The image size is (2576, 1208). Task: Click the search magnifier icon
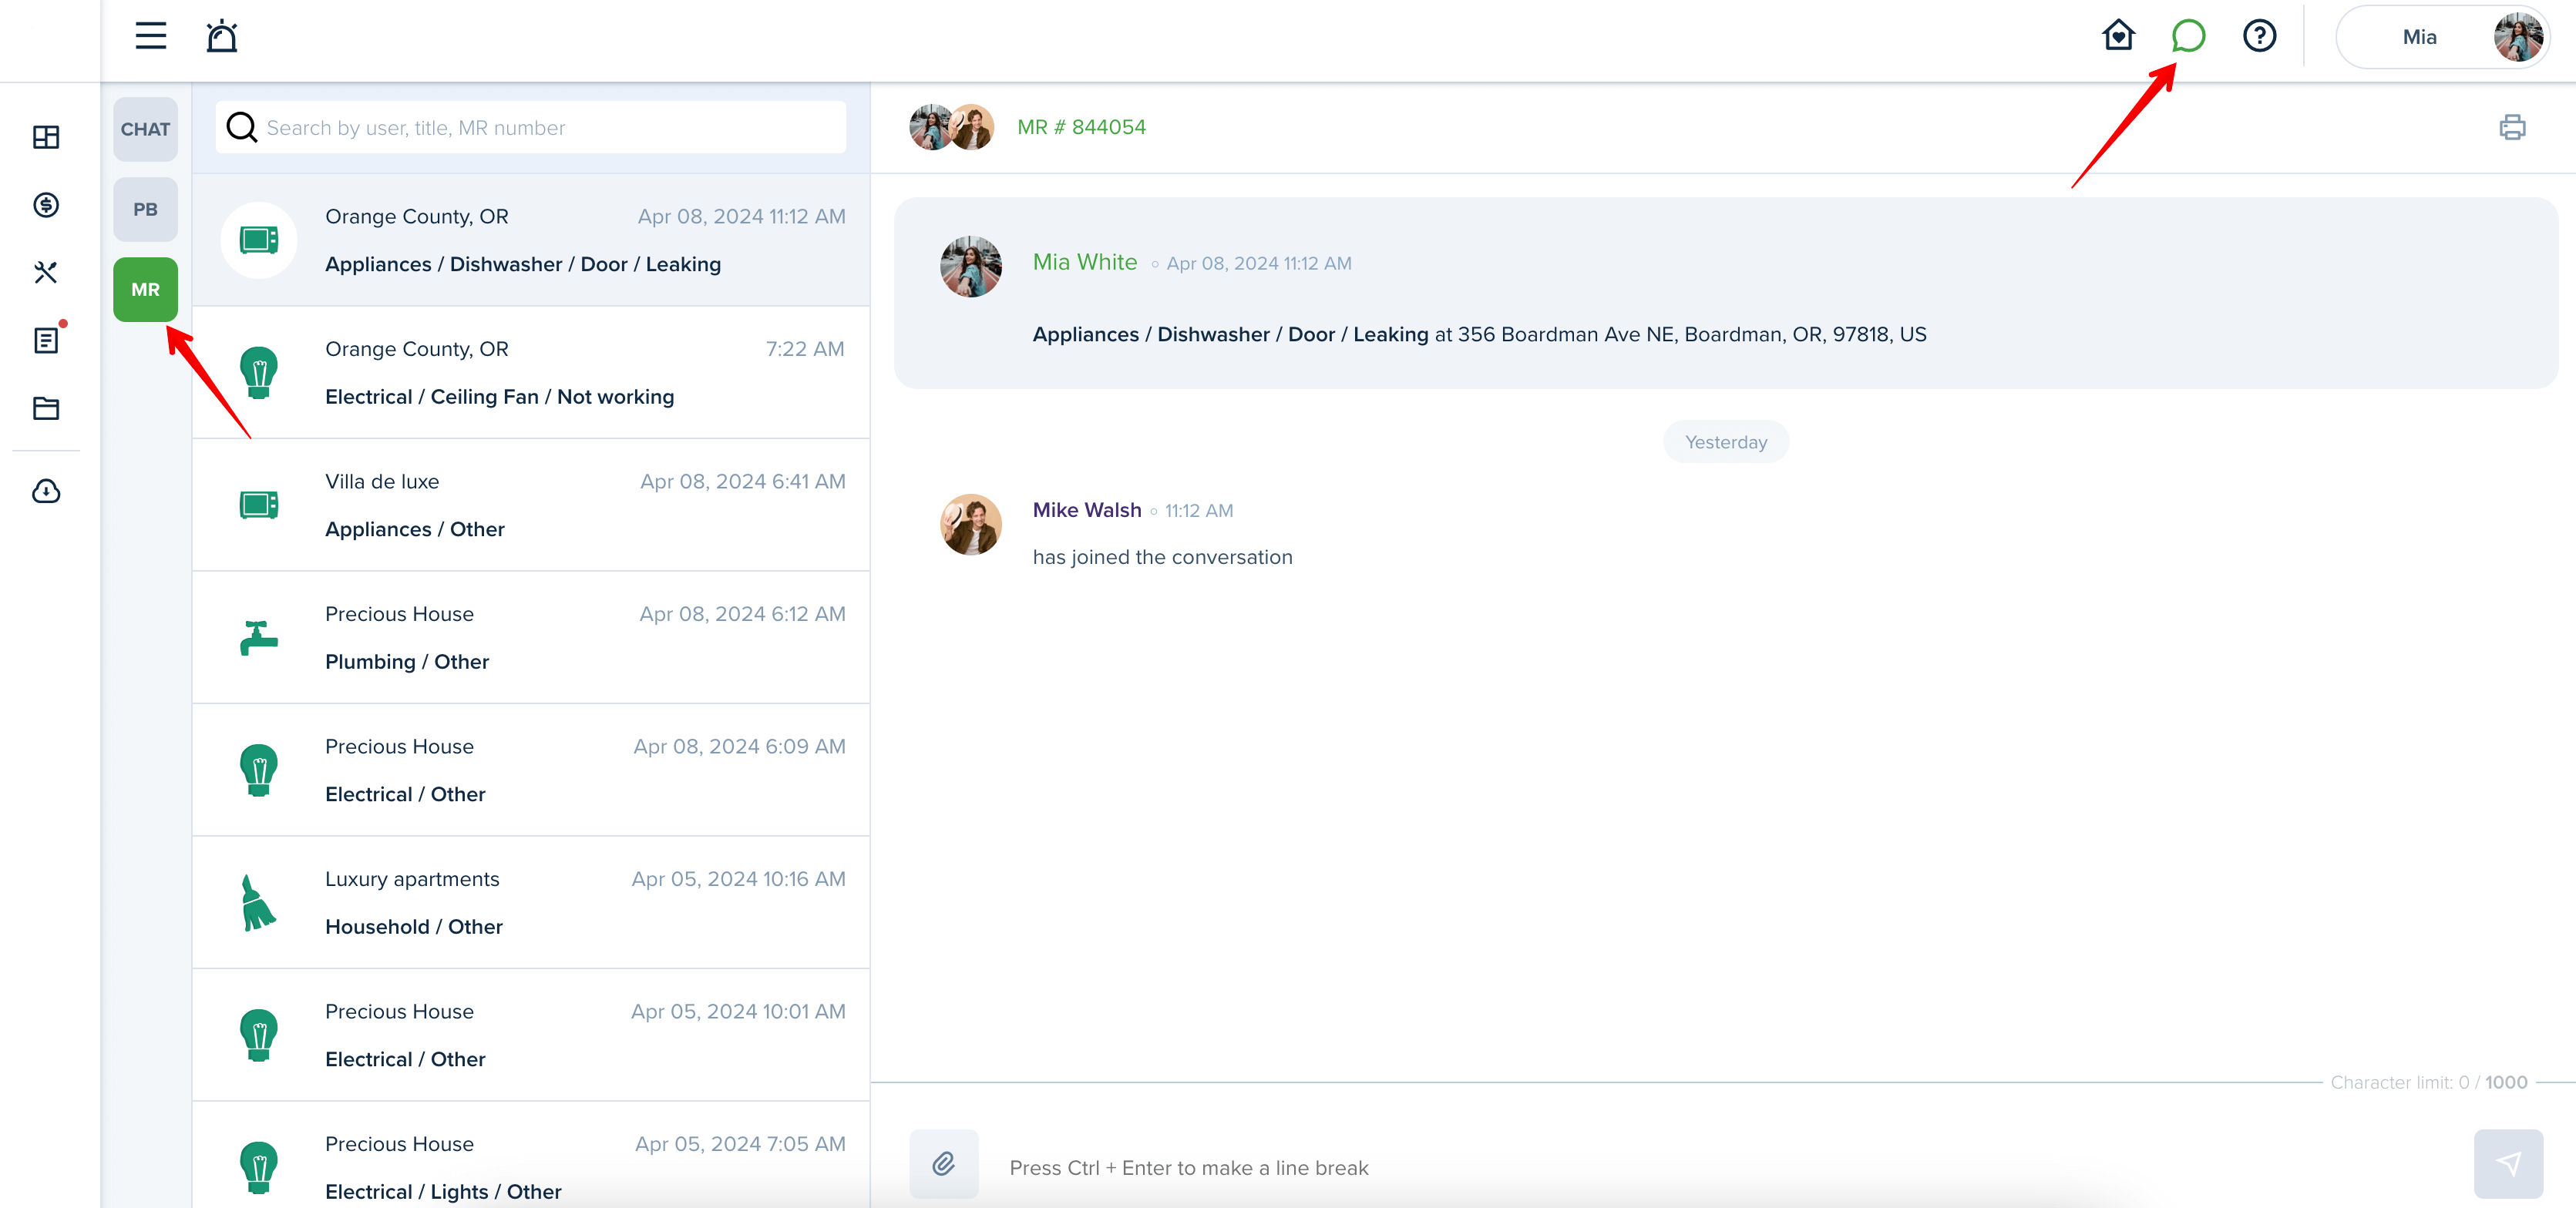241,127
